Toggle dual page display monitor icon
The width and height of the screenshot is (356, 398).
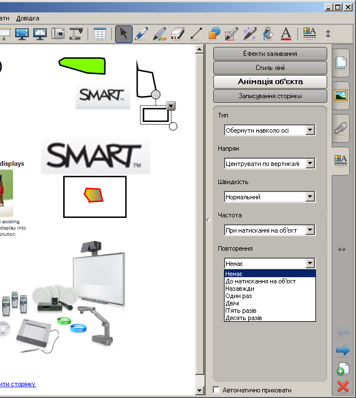pos(40,34)
